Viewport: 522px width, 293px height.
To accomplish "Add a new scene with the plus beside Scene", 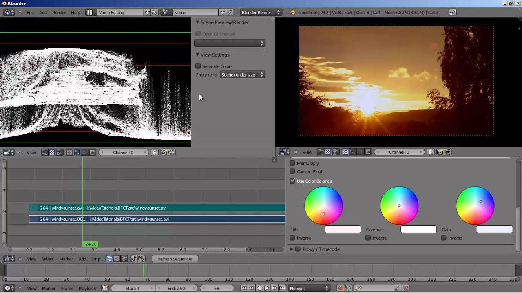I will 223,12.
